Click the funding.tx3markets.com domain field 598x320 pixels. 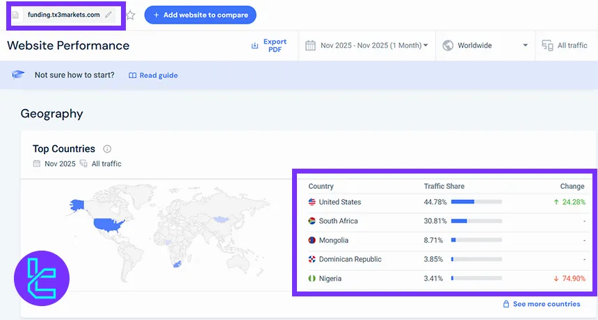63,15
